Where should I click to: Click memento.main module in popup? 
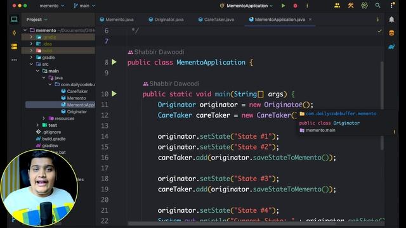click(320, 130)
